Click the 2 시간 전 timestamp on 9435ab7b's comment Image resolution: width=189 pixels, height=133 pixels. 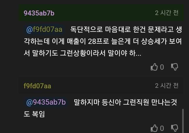pos(167,13)
